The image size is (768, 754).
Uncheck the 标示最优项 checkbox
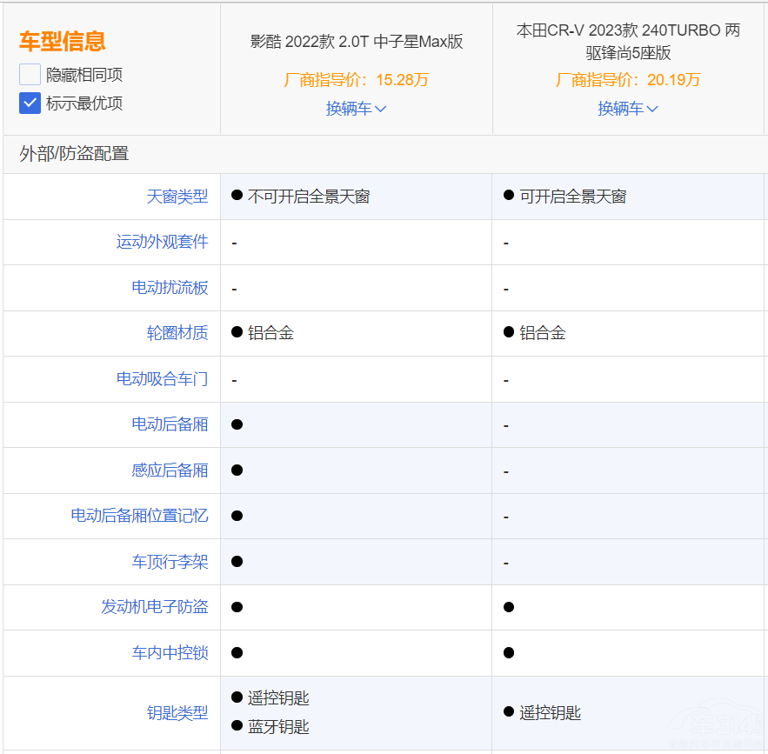pyautogui.click(x=30, y=103)
